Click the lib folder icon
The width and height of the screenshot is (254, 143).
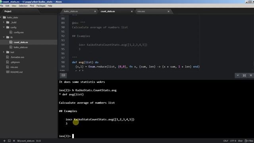coord(8,37)
